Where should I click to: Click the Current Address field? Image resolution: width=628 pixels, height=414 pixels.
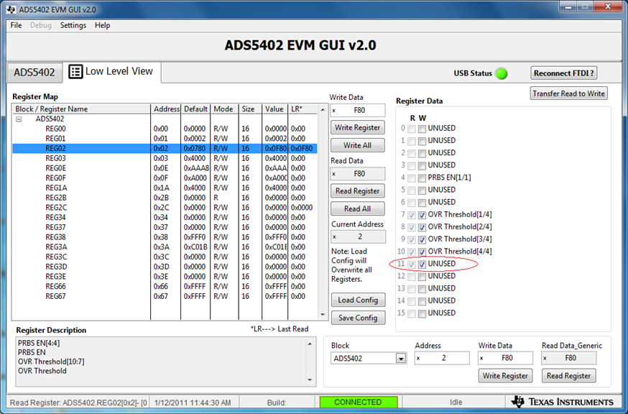[x=359, y=236]
